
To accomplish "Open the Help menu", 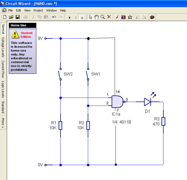I will tap(63, 10).
